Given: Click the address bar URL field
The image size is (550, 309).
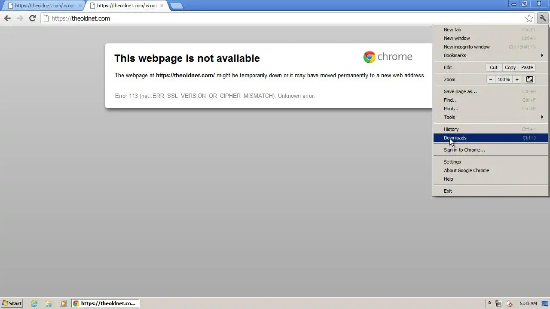Looking at the screenshot, I should coord(287,18).
